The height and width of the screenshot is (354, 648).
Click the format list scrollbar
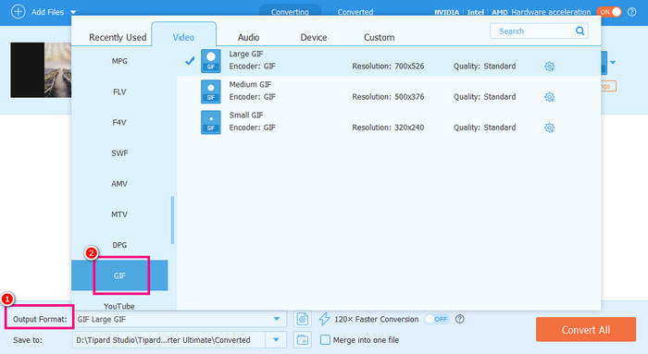172,220
